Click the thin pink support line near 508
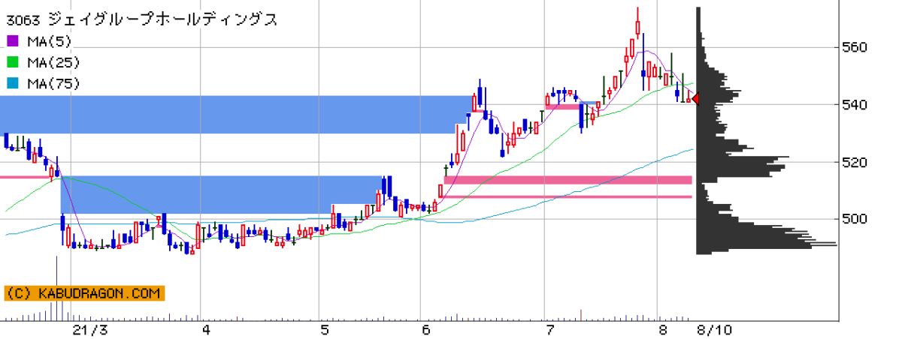Viewport: 902px width, 339px height. point(566,196)
